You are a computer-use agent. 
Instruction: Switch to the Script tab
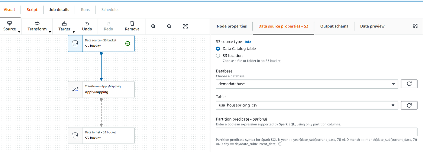click(x=32, y=10)
